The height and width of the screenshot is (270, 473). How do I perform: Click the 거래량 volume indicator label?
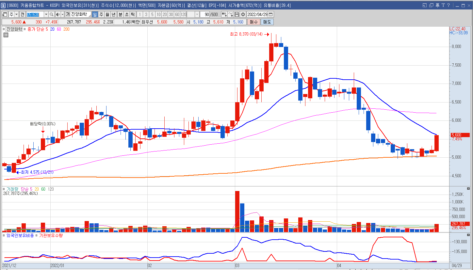tap(12, 189)
